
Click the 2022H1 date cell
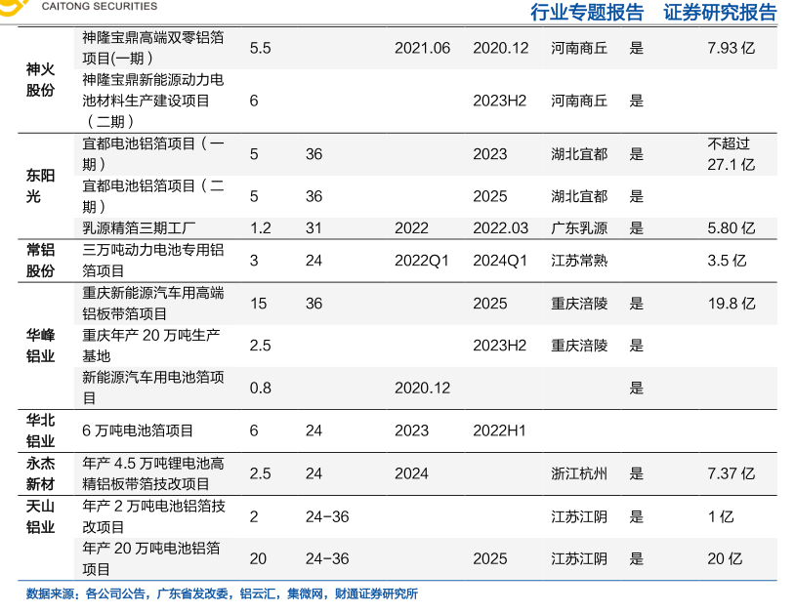[x=499, y=430]
